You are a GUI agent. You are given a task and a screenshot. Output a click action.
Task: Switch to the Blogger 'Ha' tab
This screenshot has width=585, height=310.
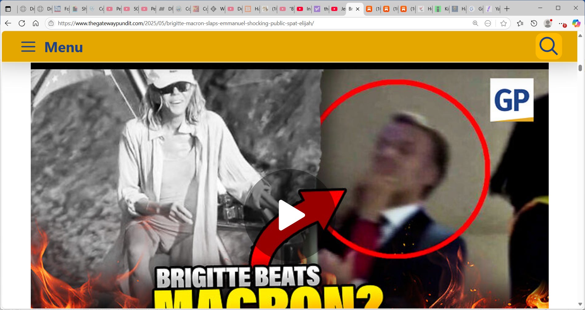tap(252, 9)
